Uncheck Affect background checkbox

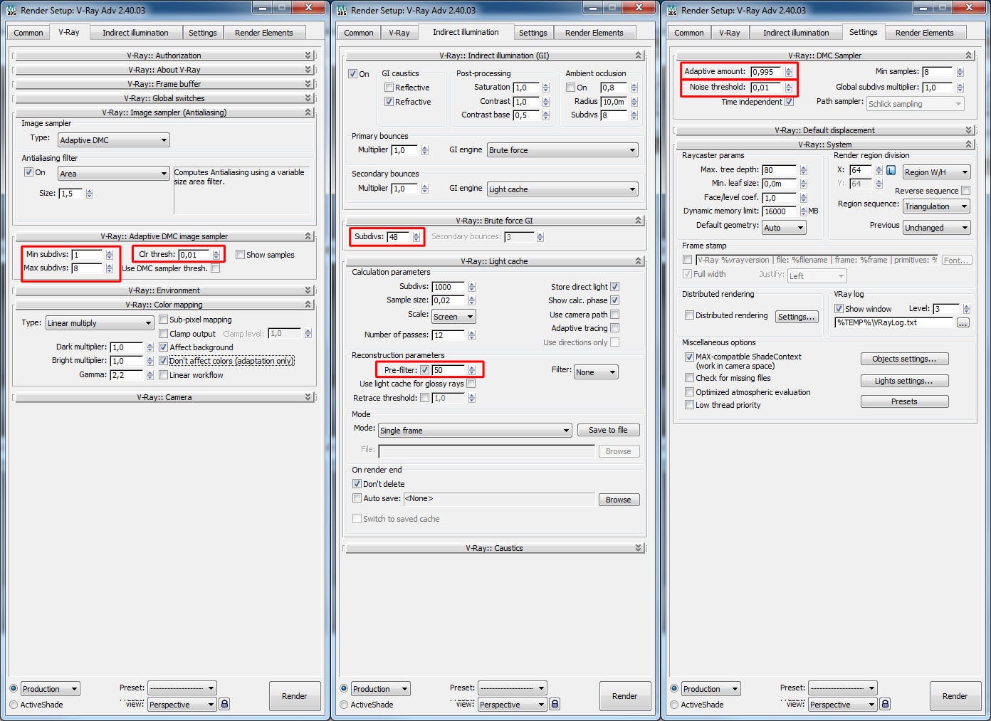pyautogui.click(x=163, y=347)
